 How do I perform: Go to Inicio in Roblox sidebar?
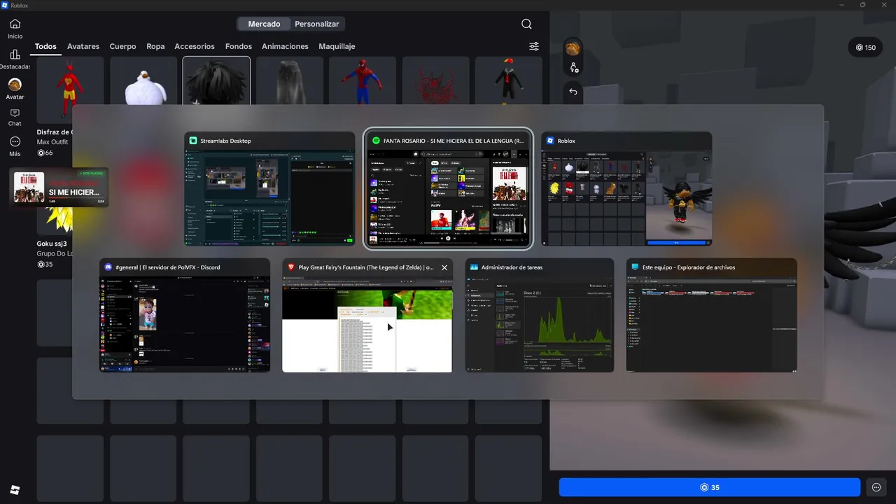(15, 29)
